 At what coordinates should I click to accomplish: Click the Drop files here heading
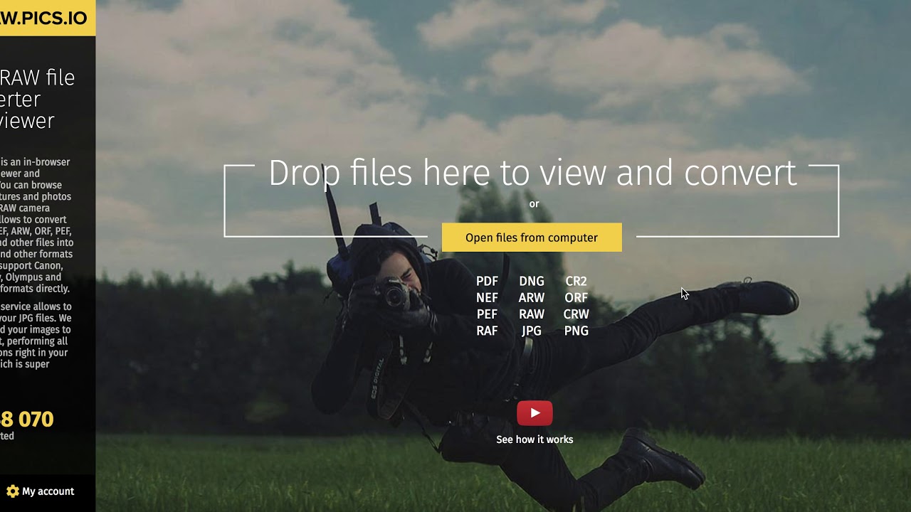click(x=532, y=173)
